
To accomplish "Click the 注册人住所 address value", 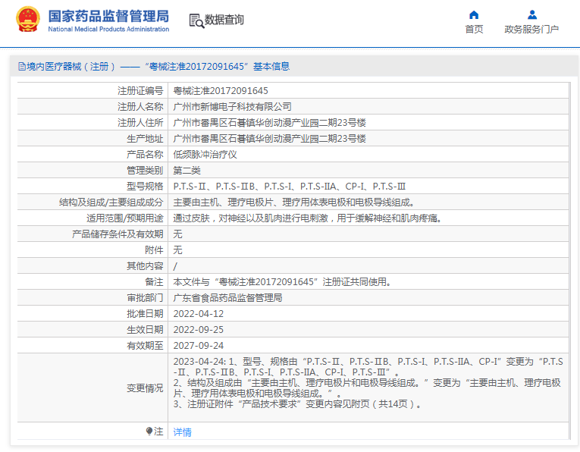I will point(269,122).
